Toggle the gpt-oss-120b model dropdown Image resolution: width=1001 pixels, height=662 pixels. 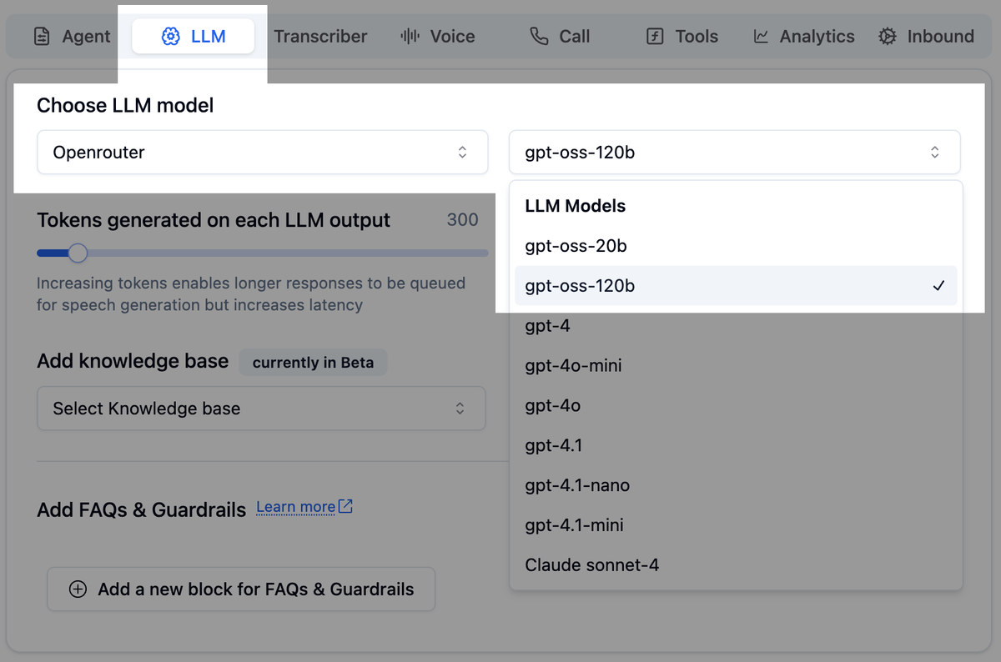[734, 153]
